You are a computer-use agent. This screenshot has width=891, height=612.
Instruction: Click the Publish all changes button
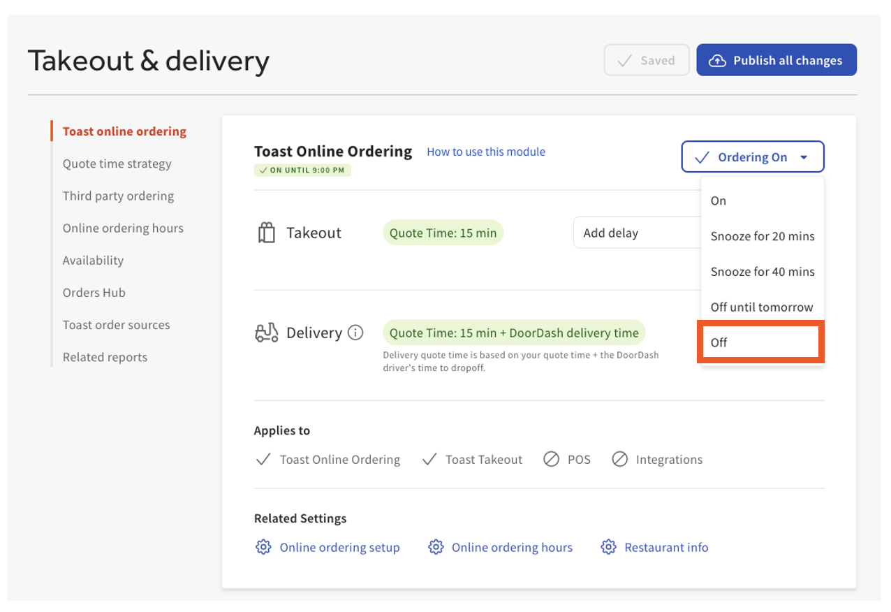776,60
